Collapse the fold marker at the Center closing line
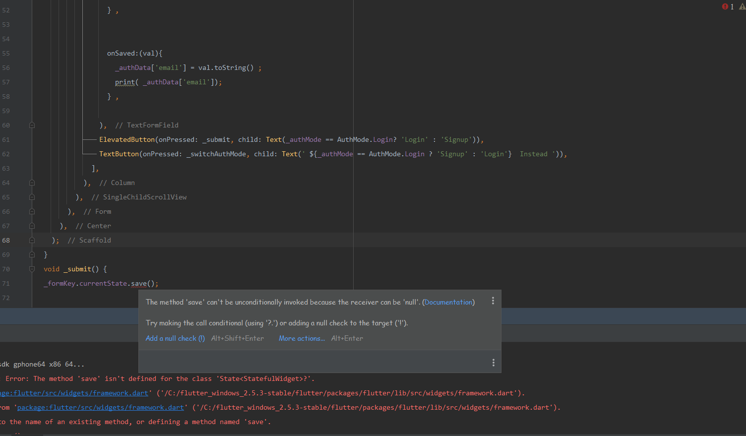Viewport: 746px width, 436px height. coord(32,226)
